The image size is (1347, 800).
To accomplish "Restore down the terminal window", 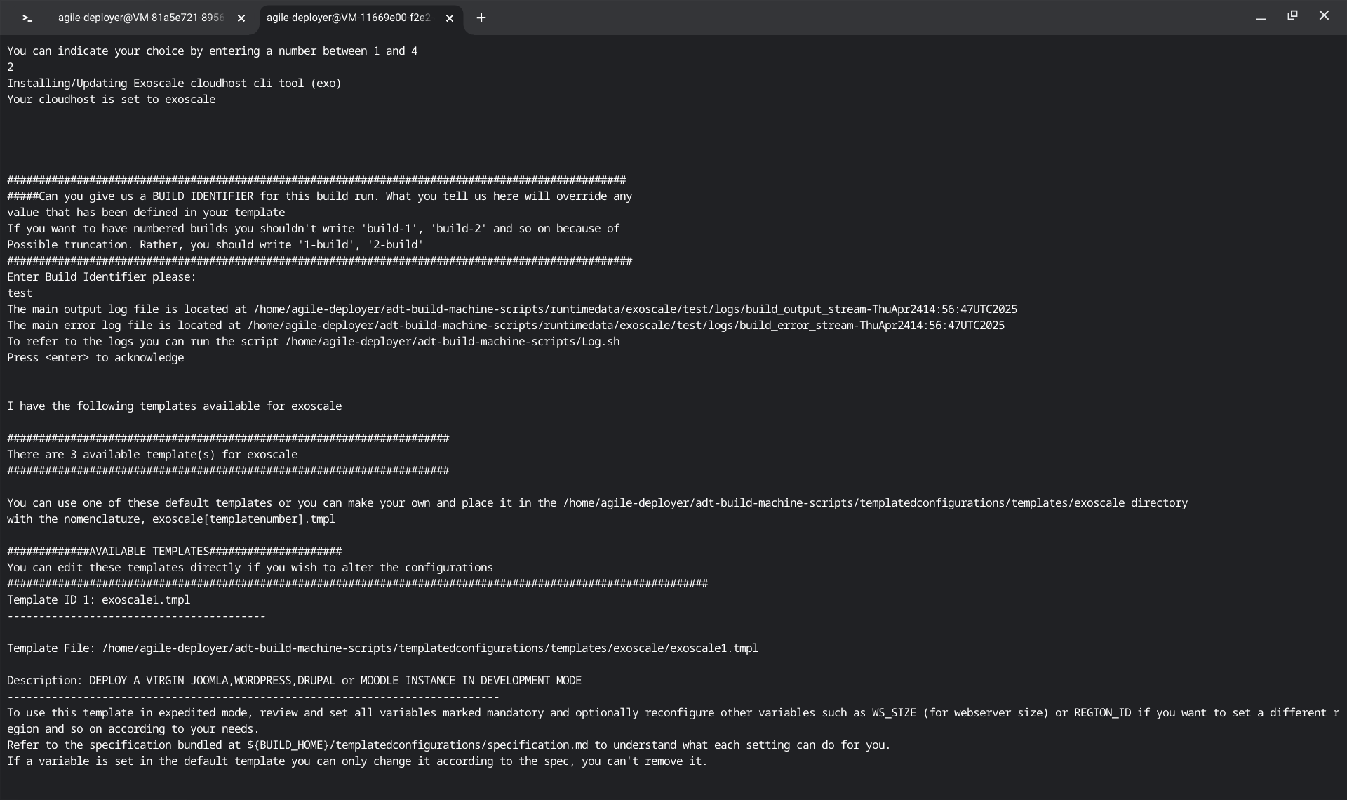I will 1292,16.
